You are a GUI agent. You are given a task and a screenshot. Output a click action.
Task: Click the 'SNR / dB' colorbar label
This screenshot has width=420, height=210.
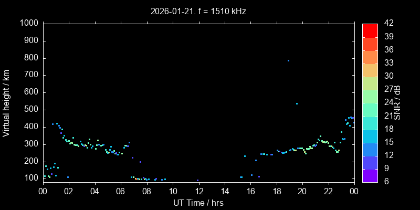pos(397,102)
